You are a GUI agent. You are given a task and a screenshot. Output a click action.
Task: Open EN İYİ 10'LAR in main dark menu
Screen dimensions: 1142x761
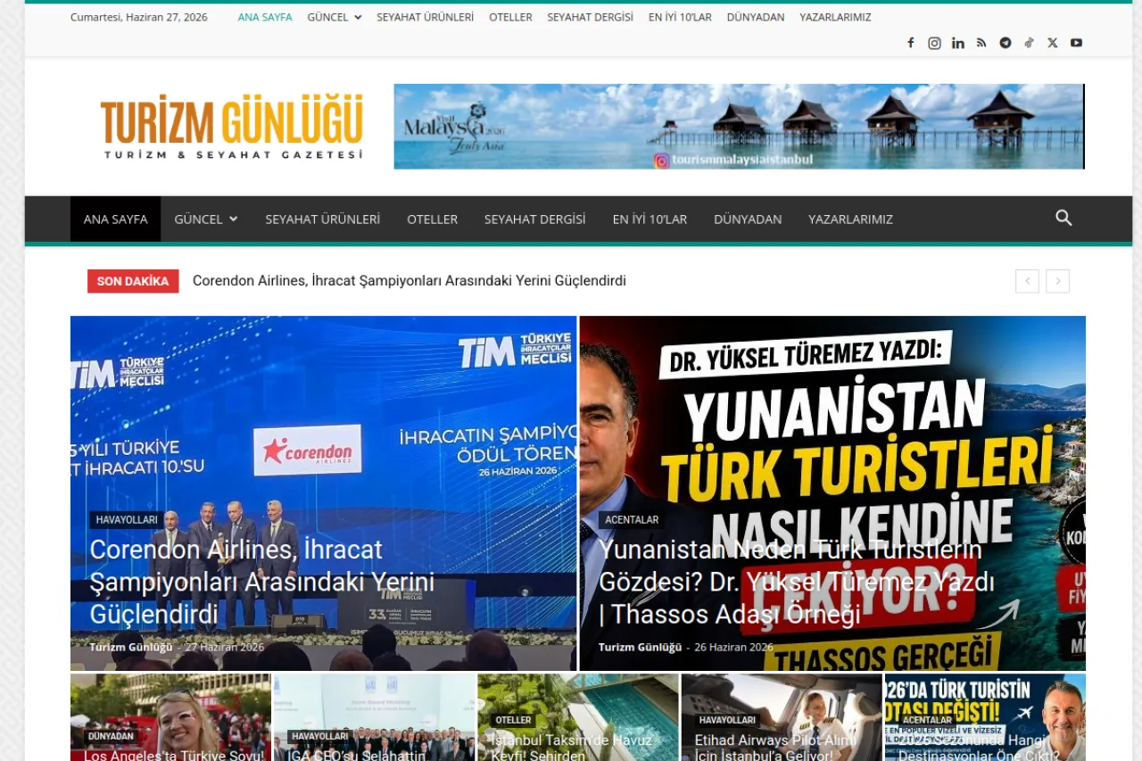(650, 219)
